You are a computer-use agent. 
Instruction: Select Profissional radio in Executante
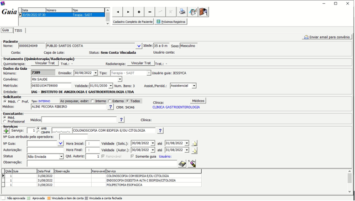pyautogui.click(x=5, y=121)
